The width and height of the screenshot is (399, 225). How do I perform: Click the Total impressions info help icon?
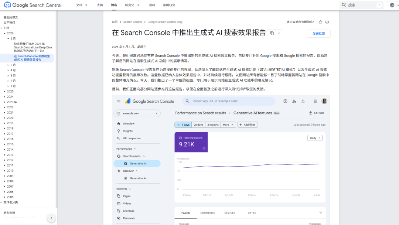point(204,149)
